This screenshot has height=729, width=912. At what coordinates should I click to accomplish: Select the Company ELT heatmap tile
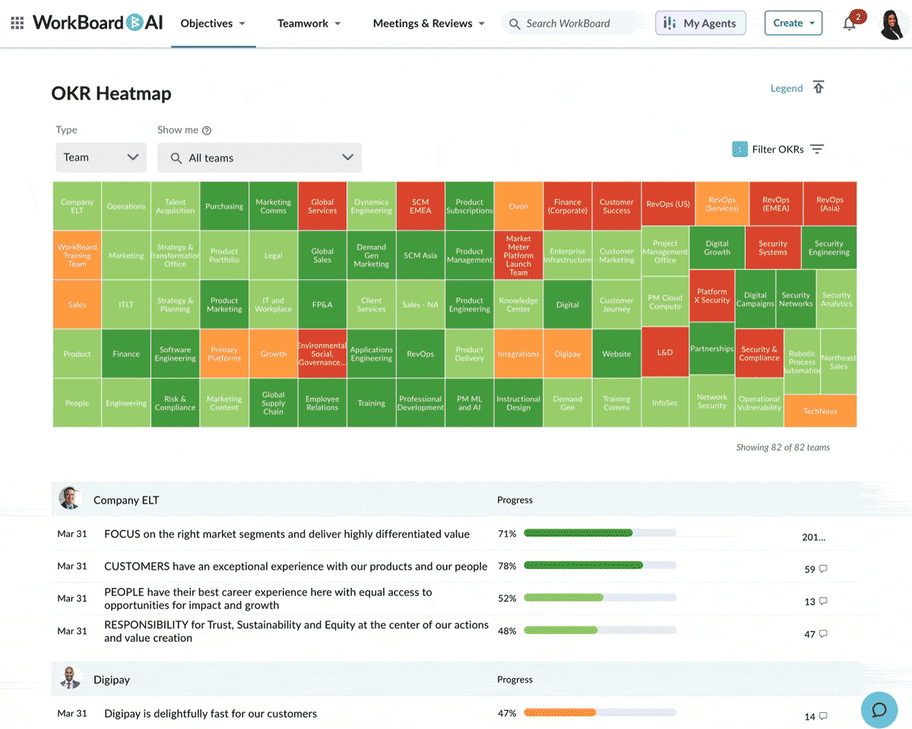[x=77, y=206]
